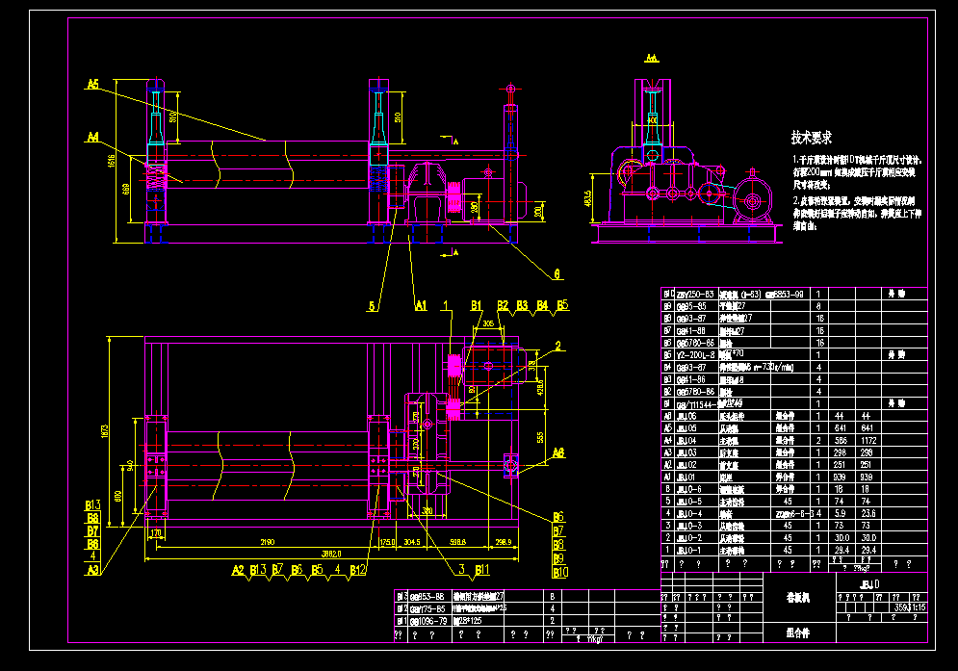
Task: Select the 483.5 dimension in side view
Action: 588,199
